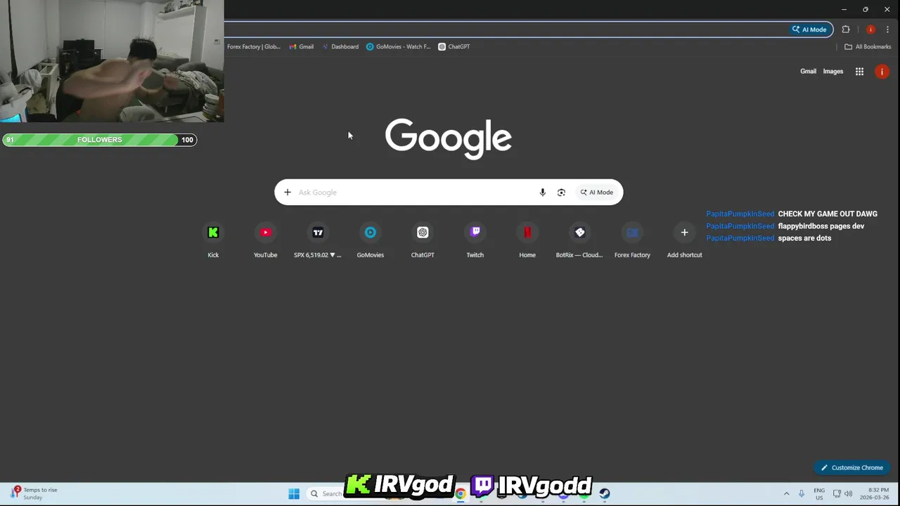This screenshot has height=506, width=900.
Task: Open the BotRix Cloud shortcut tile
Action: click(579, 240)
